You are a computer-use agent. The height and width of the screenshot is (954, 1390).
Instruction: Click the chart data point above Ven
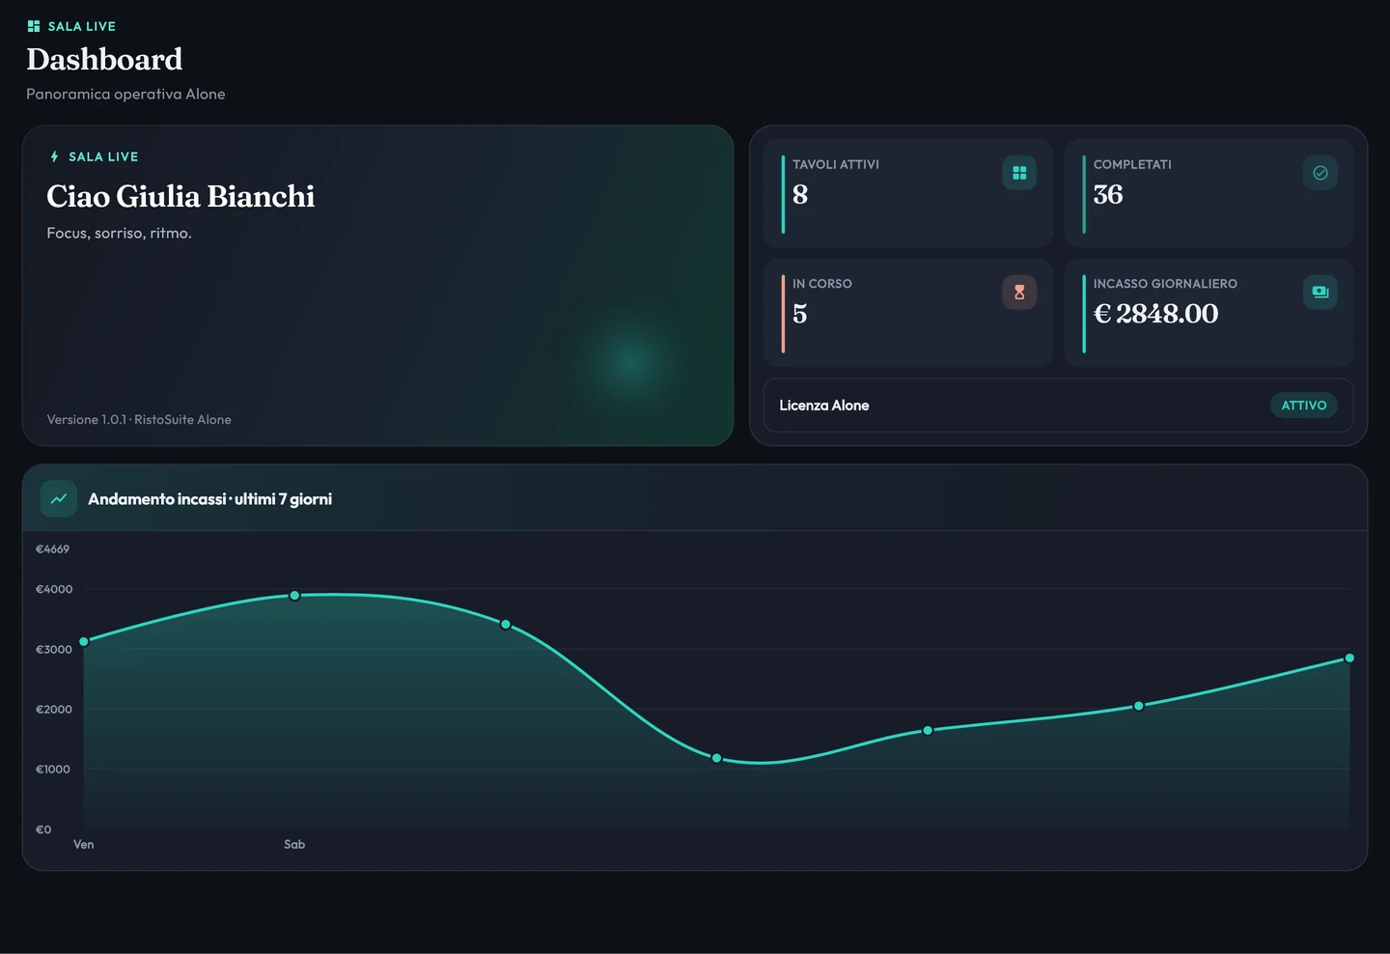[84, 641]
